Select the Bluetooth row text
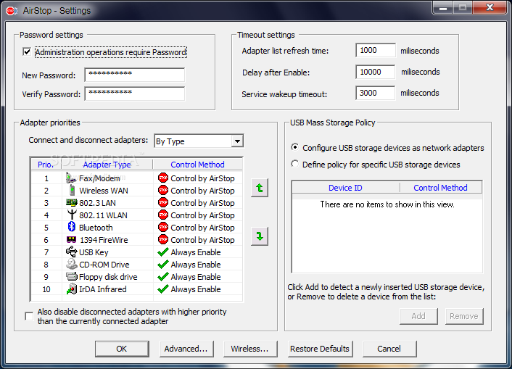Screen dimensions: 512x369 (x=96, y=228)
